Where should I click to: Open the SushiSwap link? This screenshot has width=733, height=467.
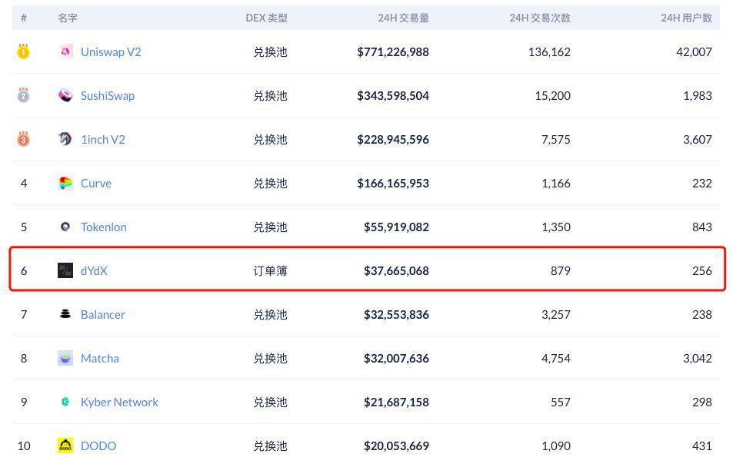tap(108, 96)
